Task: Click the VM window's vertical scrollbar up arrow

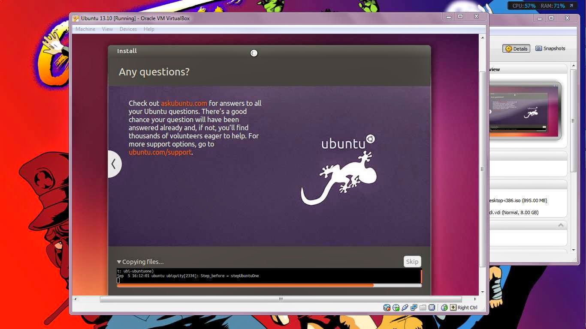Action: 483,38
